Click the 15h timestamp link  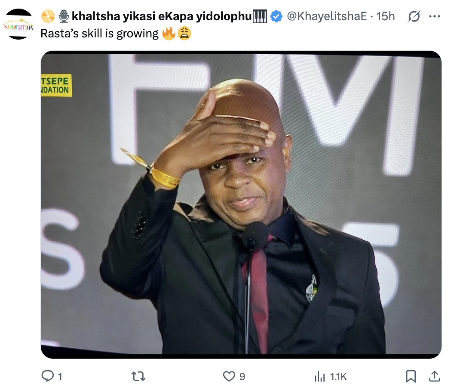(x=386, y=17)
